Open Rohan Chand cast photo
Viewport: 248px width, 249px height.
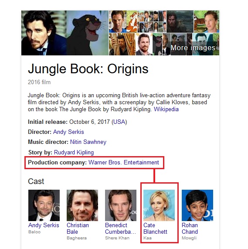point(197,205)
